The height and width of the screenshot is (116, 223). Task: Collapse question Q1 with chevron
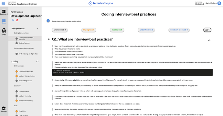click(209, 40)
